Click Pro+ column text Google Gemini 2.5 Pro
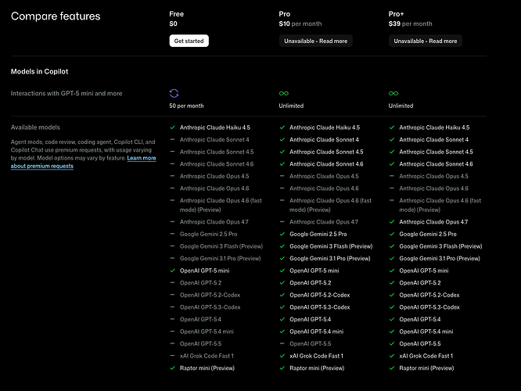521x391 pixels. pyautogui.click(x=428, y=234)
